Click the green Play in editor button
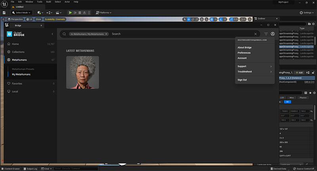 (70, 13)
